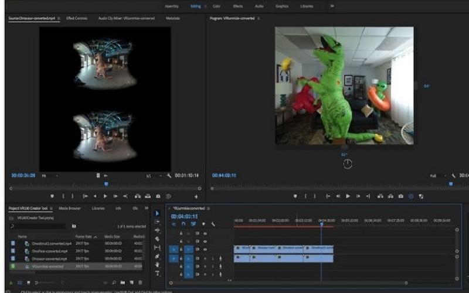Screen dimensions: 469x293
Task: Open timeline wrench display settings
Action: (x=213, y=224)
